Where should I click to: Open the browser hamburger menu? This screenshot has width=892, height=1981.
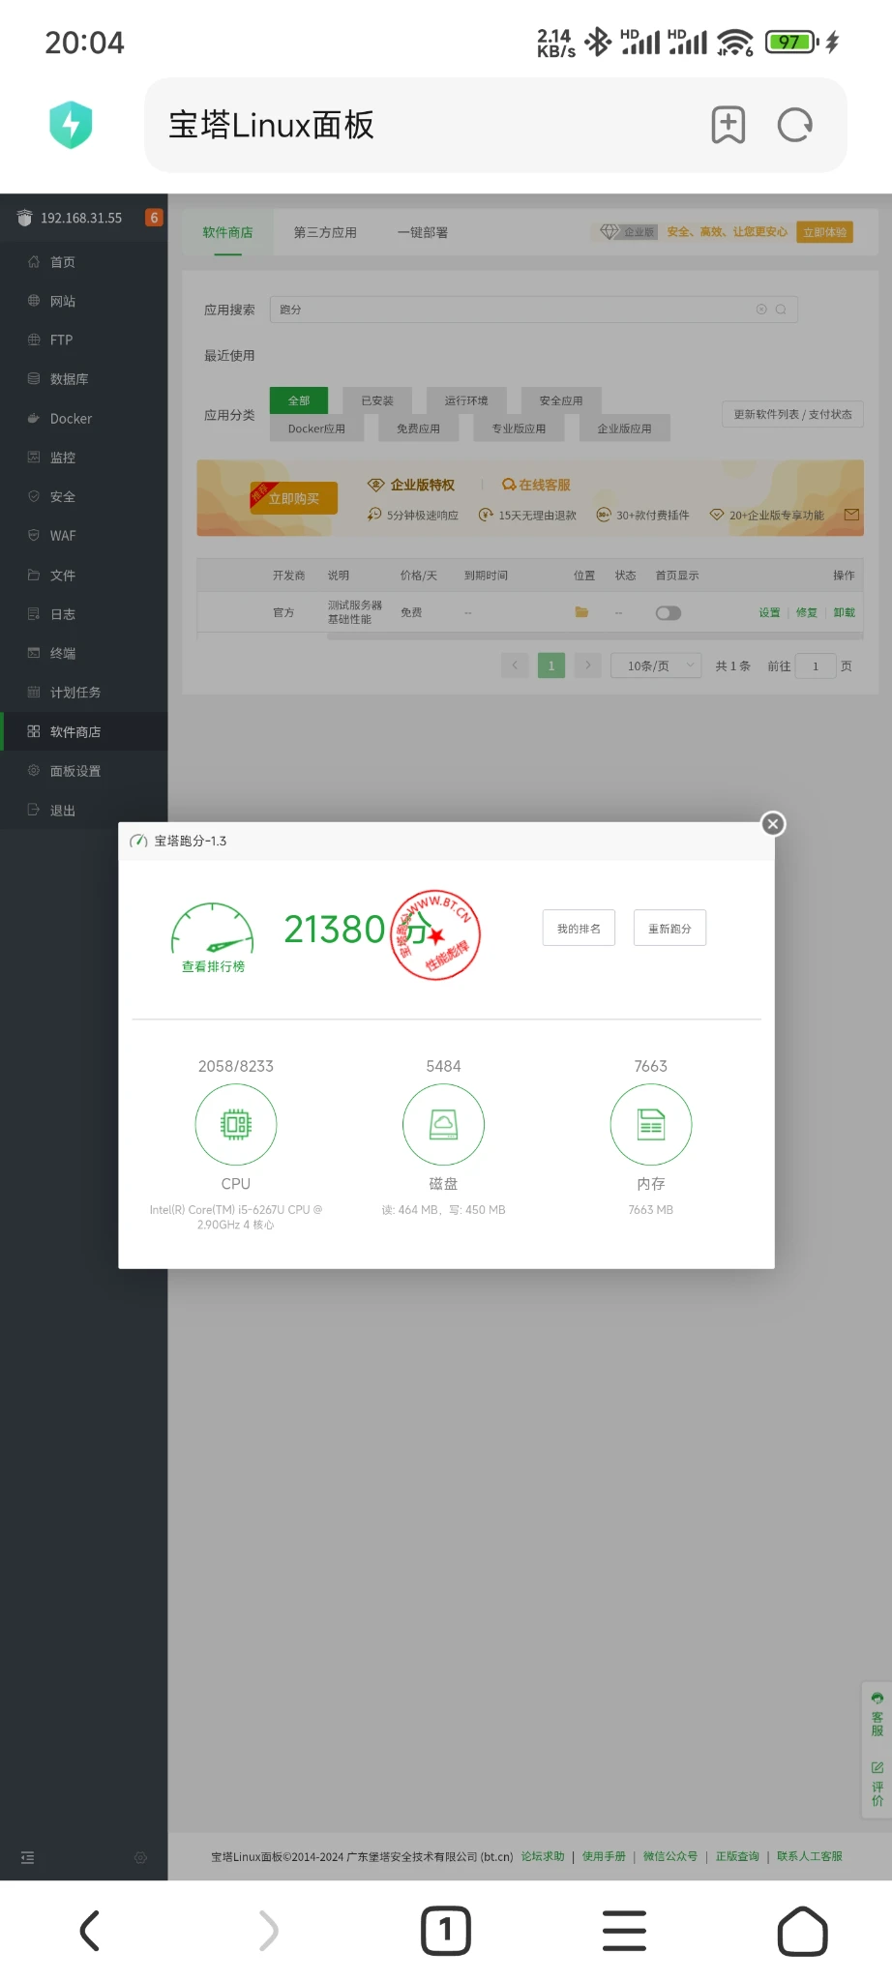coord(624,1931)
